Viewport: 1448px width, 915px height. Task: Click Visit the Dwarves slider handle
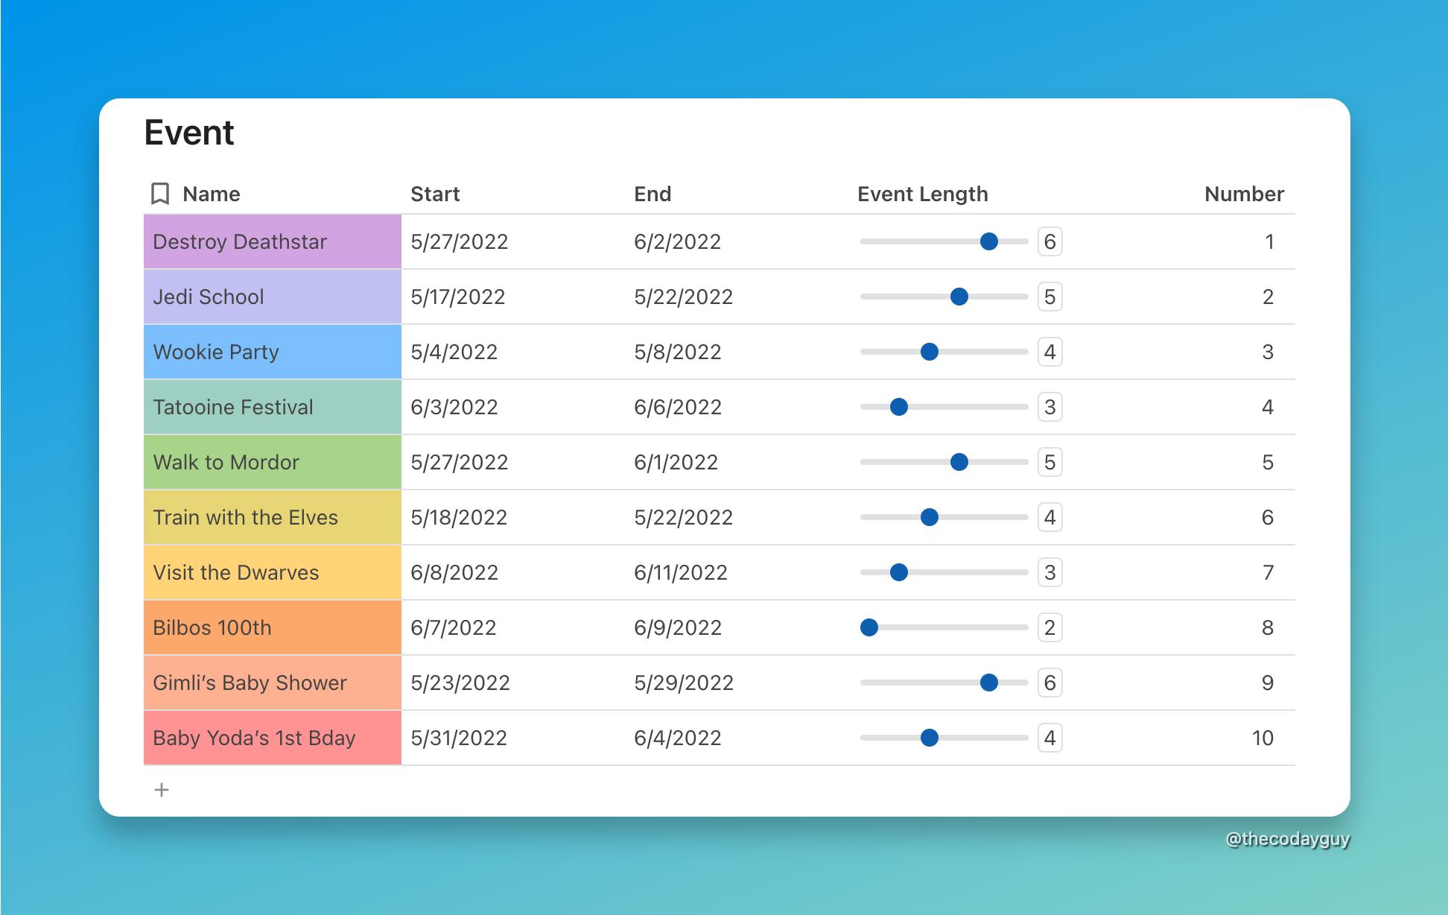(899, 572)
